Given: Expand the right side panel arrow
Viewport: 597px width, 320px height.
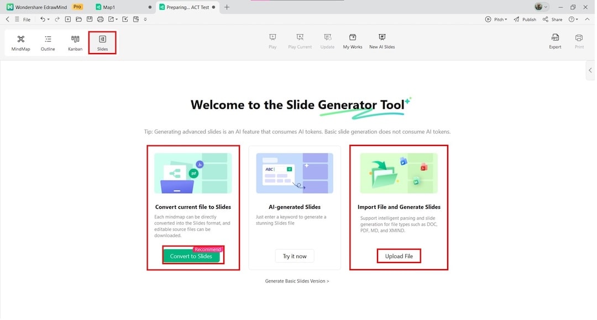Looking at the screenshot, I should (590, 70).
